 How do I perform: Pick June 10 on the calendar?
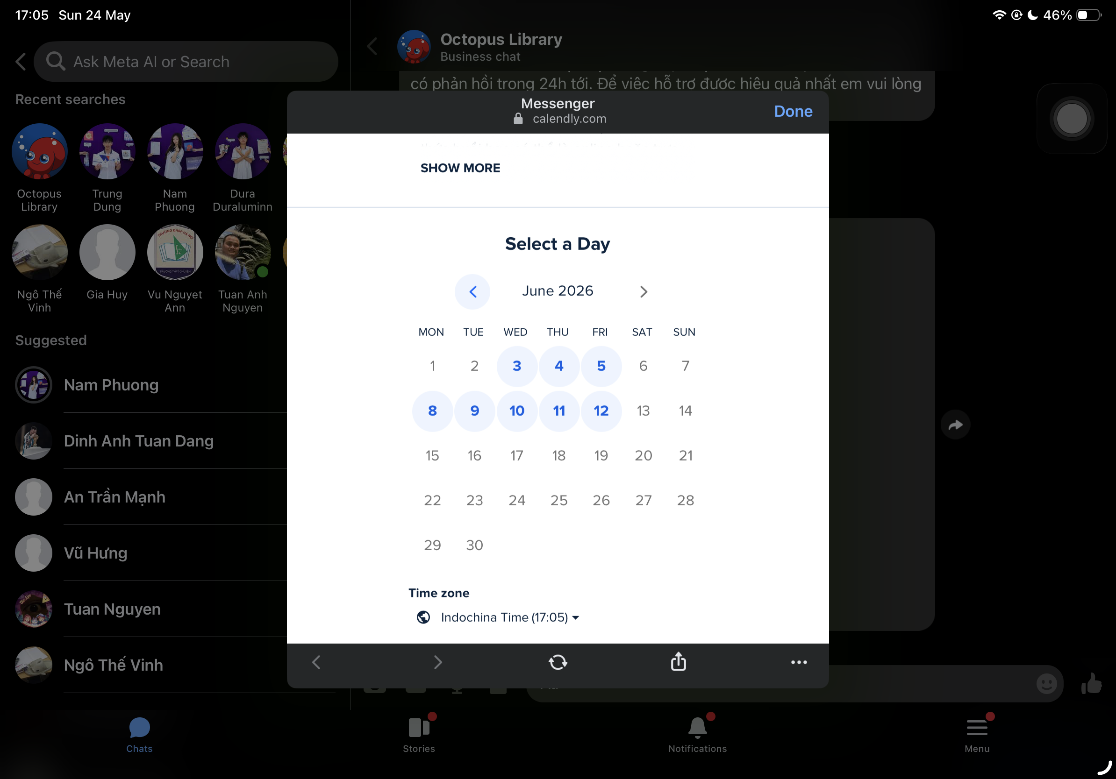tap(517, 411)
